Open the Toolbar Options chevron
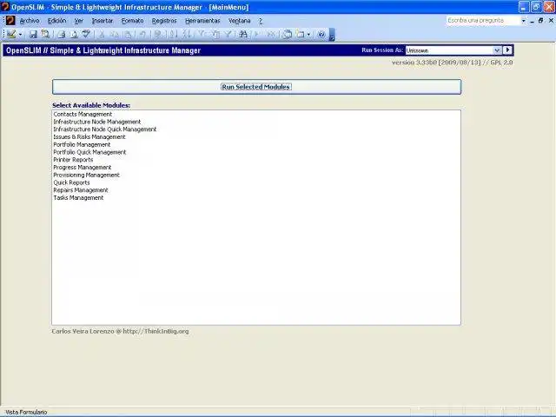The image size is (556, 417). [x=332, y=35]
